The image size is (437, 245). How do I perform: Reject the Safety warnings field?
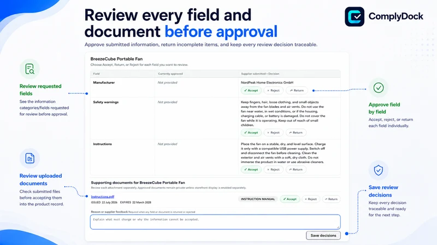coord(274,133)
